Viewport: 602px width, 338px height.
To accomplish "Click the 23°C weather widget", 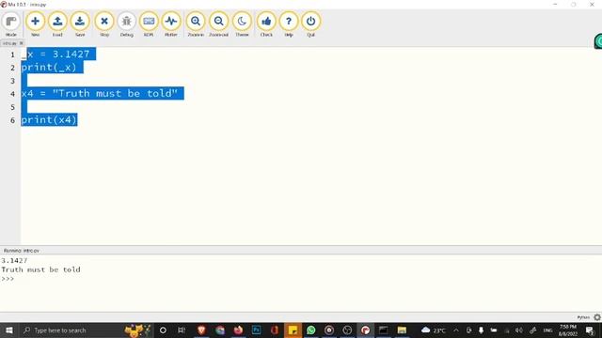I will [x=434, y=330].
